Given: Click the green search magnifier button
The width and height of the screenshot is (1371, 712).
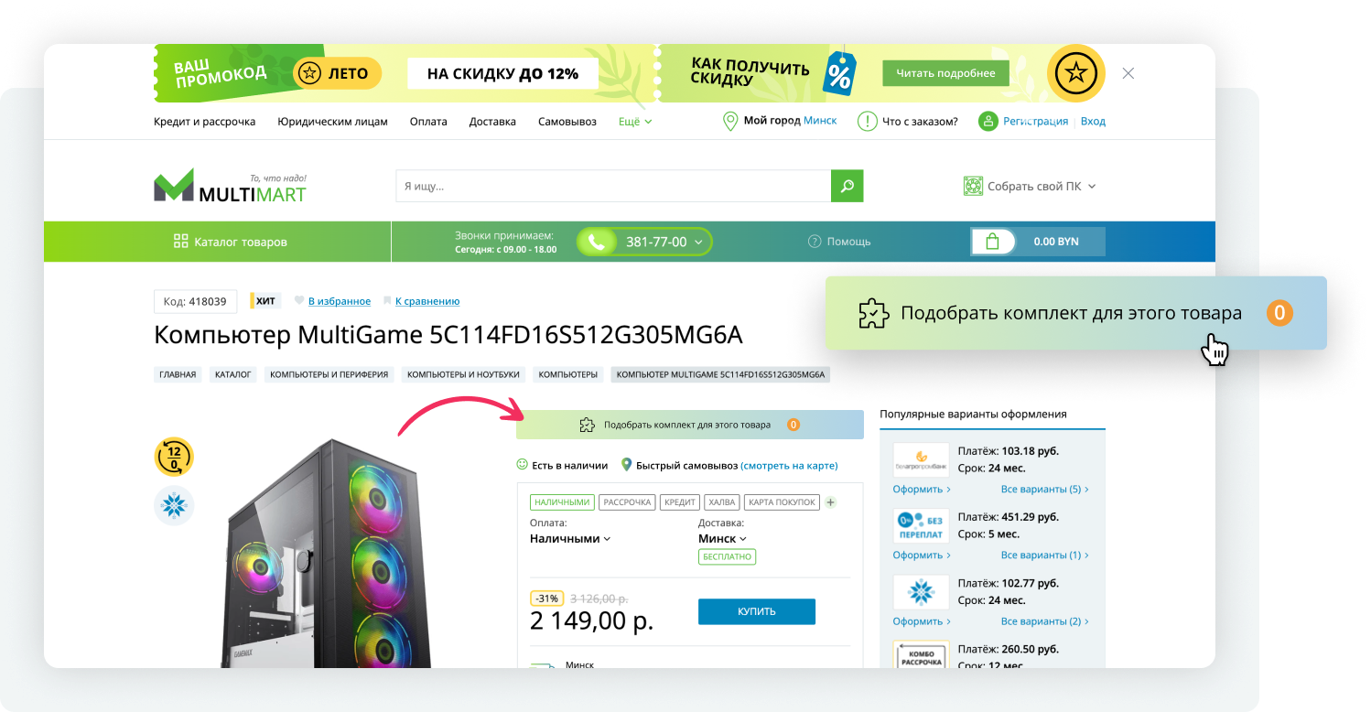Looking at the screenshot, I should 847,186.
